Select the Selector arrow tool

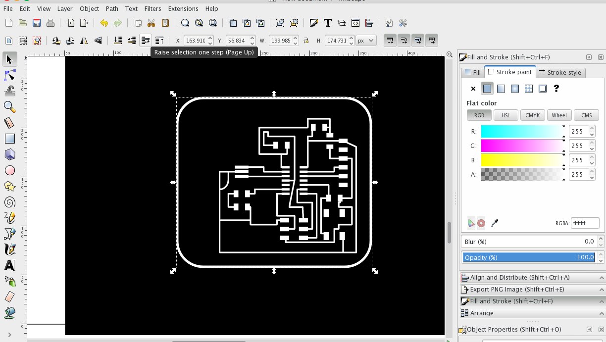pos(9,59)
